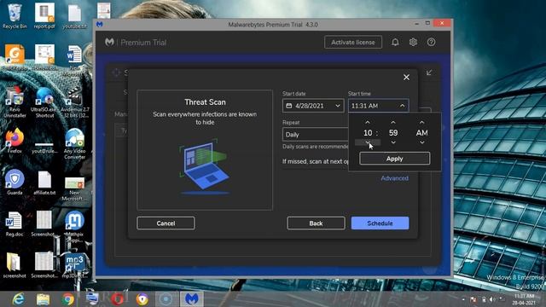This screenshot has height=307, width=546.
Task: Open Recycle Bin desktop icon
Action: 15,16
